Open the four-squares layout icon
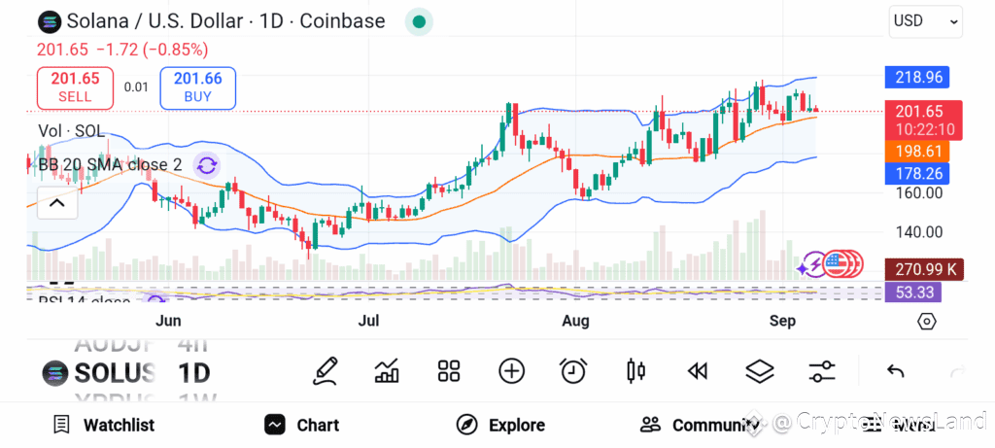Screen dimensions: 995x448 pyautogui.click(x=449, y=371)
